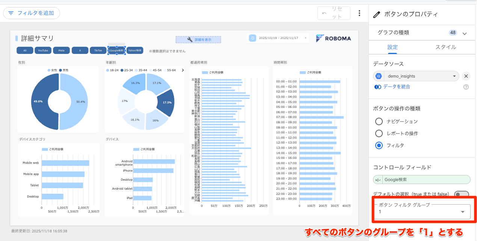Screen dimensions: 477x241
Task: Remove data source with the X icon
Action: coord(466,76)
